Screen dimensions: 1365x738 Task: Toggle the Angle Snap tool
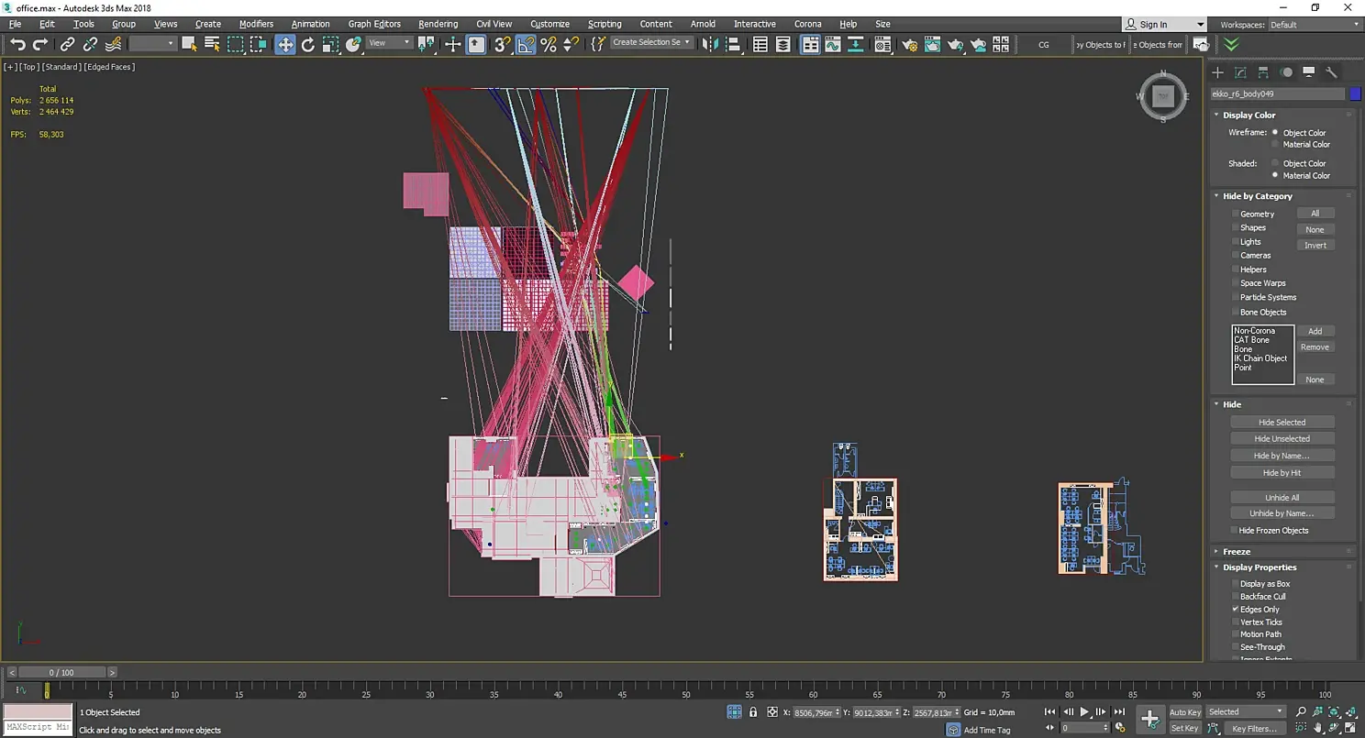point(526,44)
